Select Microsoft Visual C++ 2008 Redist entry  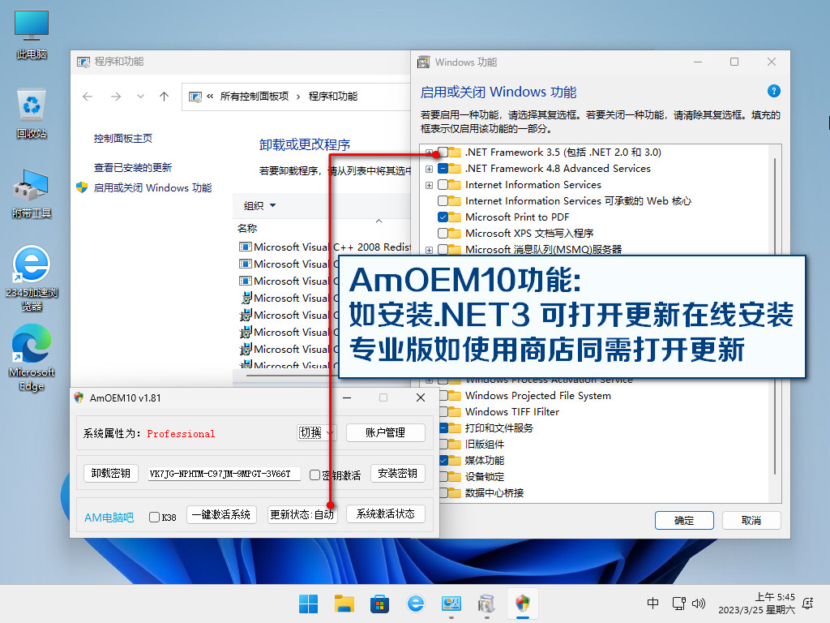tap(325, 247)
